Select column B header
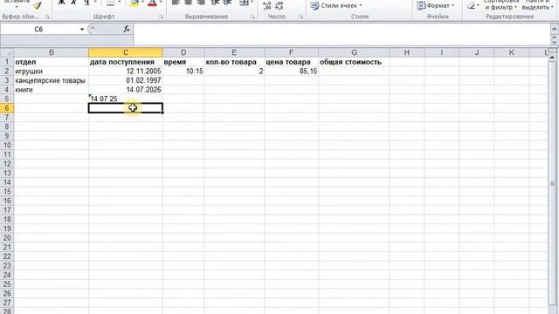This screenshot has height=314, width=559. 51,52
